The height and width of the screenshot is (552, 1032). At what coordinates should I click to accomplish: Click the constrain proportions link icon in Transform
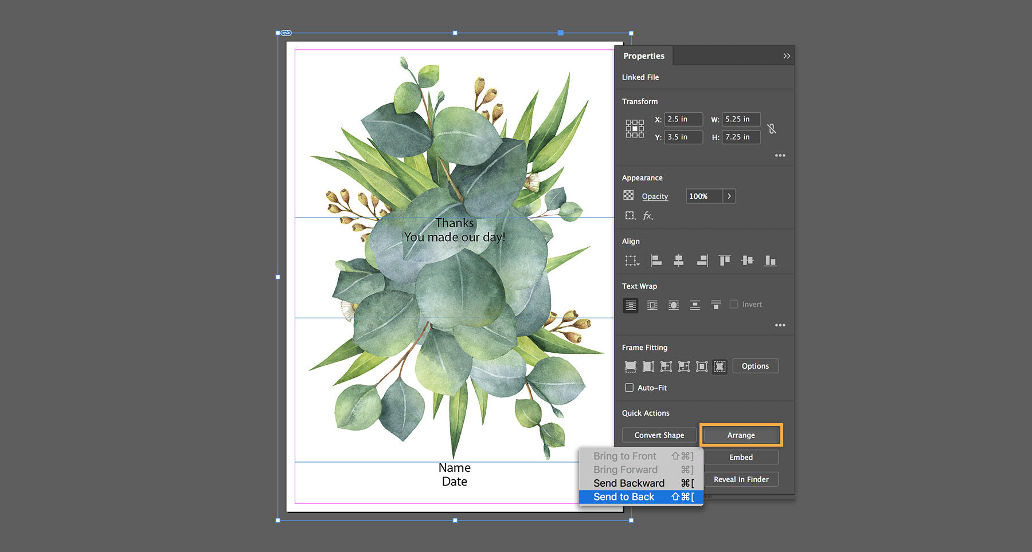pos(772,129)
